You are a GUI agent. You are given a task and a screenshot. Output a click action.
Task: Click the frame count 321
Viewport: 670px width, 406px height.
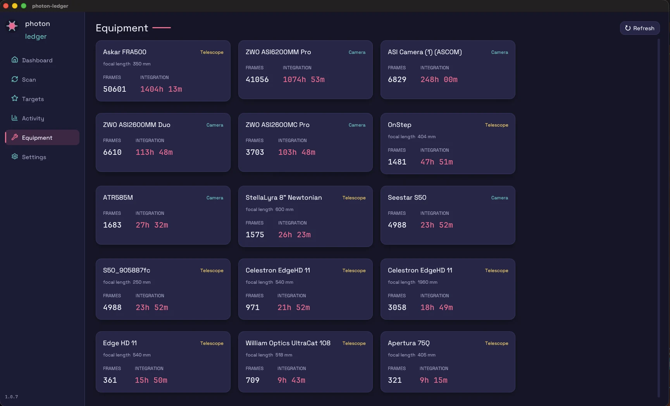(395, 380)
